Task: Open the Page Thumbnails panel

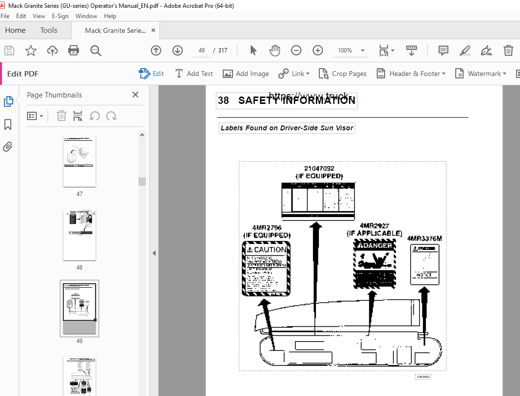Action: [x=8, y=101]
